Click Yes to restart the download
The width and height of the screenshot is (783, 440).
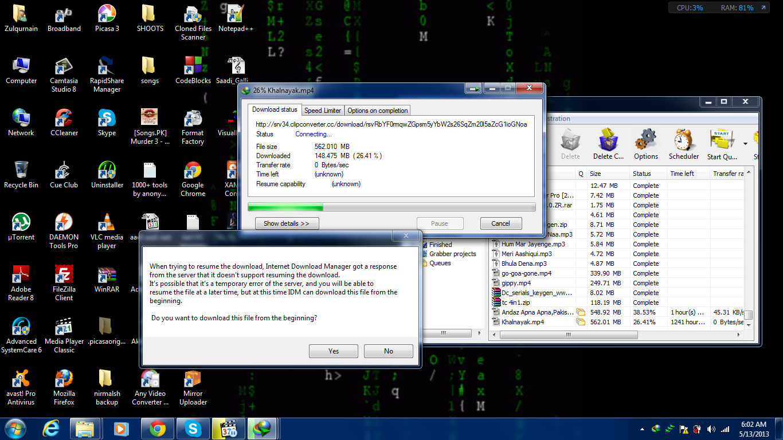pos(334,351)
